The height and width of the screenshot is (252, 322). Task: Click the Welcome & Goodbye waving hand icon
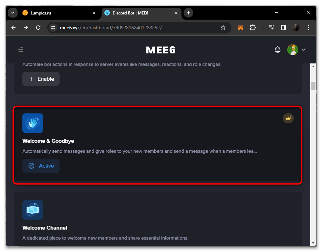pos(33,123)
